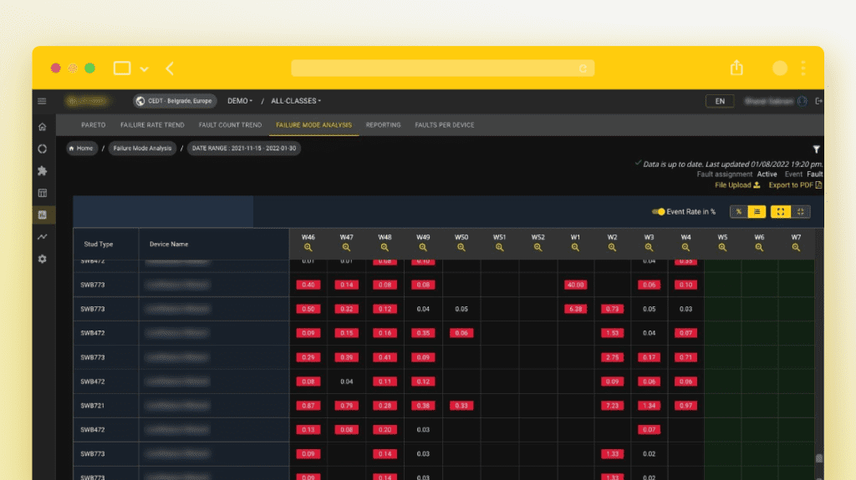Open the EN language selector
The width and height of the screenshot is (856, 480).
[x=720, y=101]
